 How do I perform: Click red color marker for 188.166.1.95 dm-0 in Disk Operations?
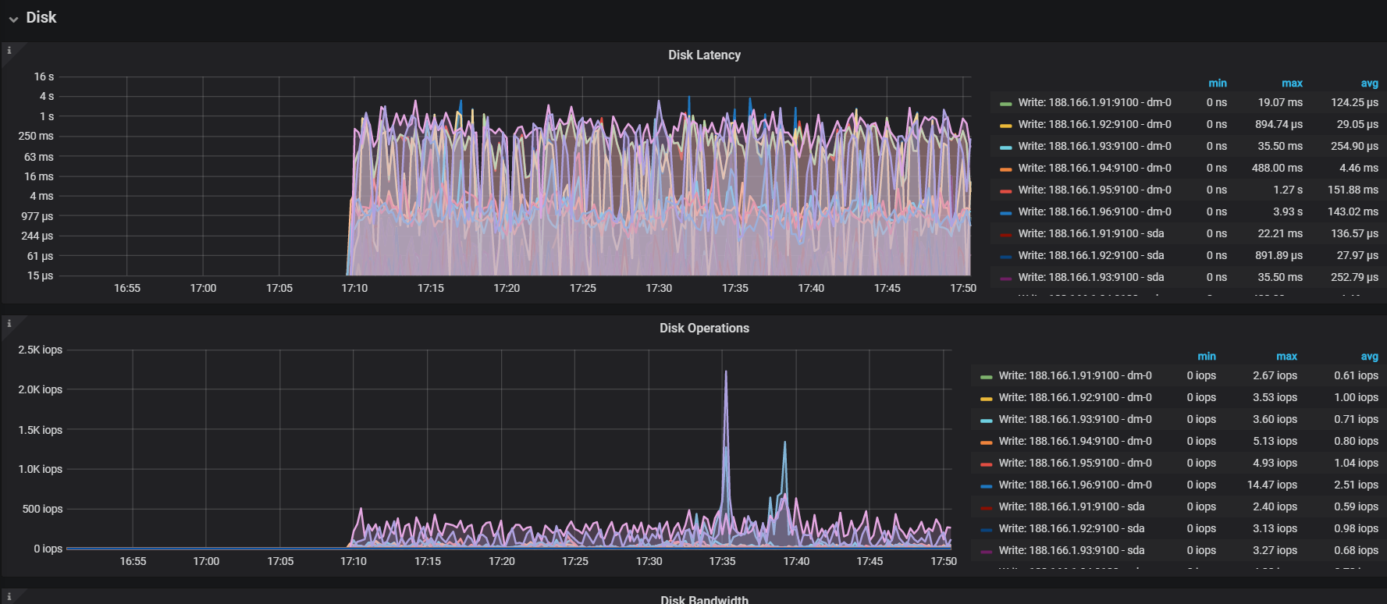[x=986, y=464]
